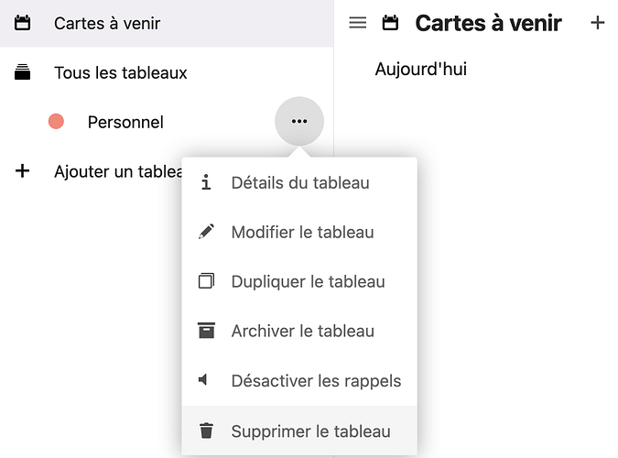Click the duplicate icon for Dupliquer le tableau
The width and height of the screenshot is (618, 458).
click(x=206, y=281)
